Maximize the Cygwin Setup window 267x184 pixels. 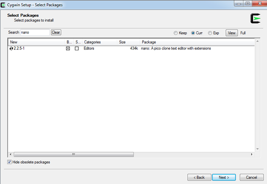pyautogui.click(x=248, y=3)
